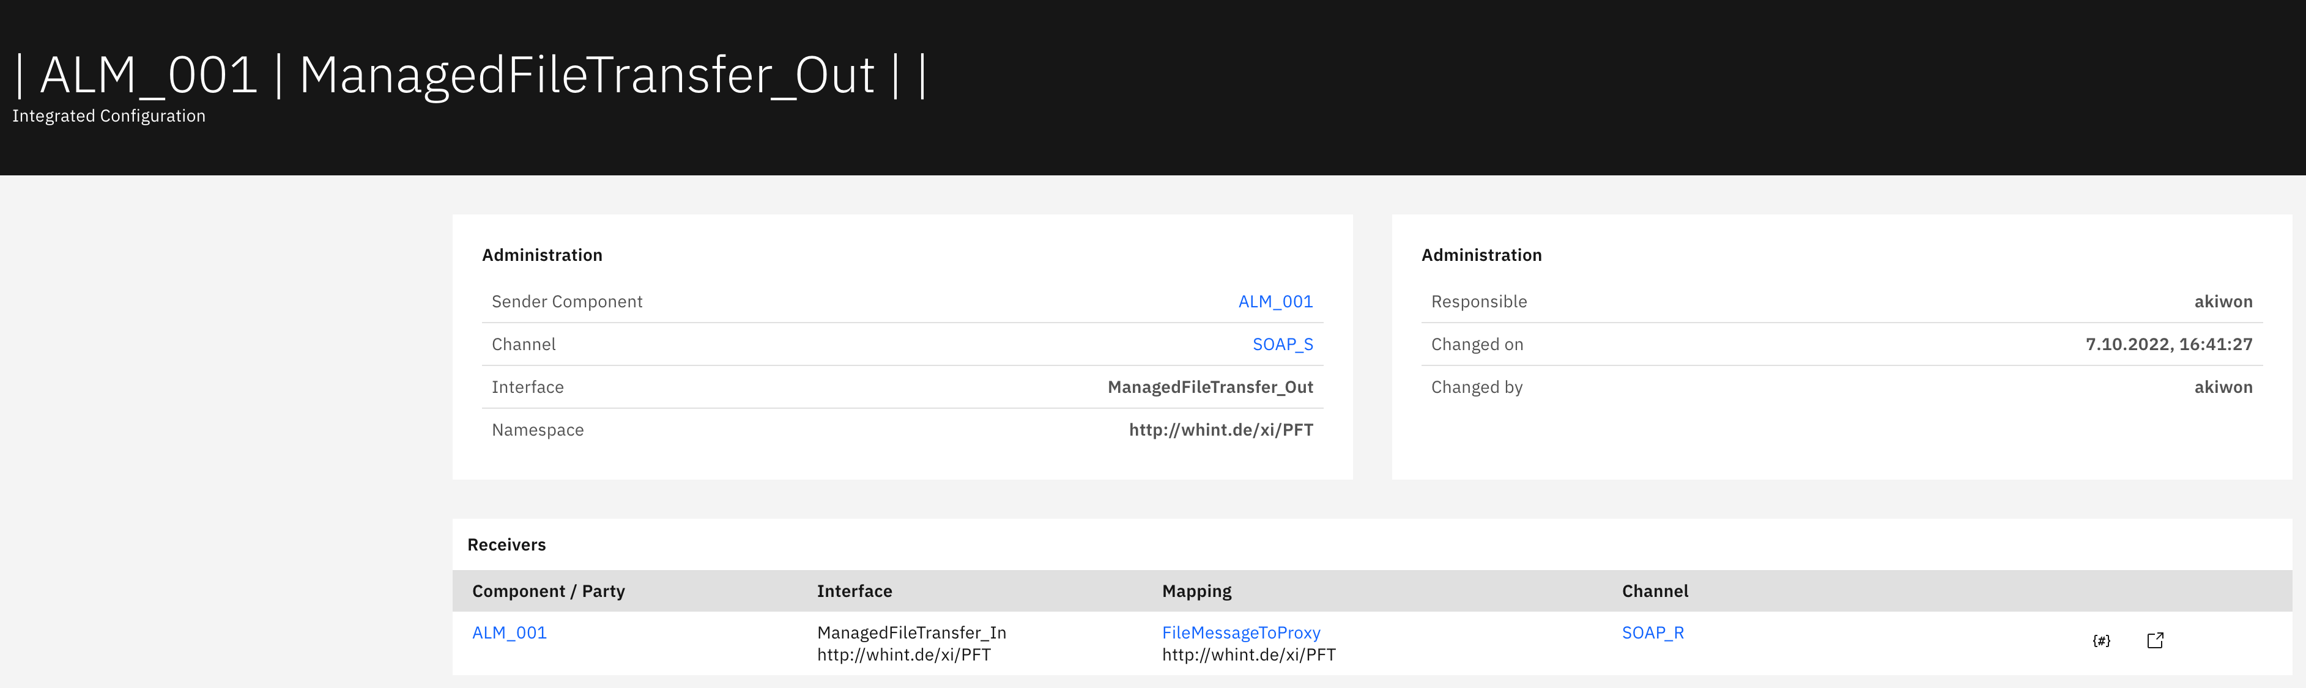Image resolution: width=2306 pixels, height=688 pixels.
Task: Open sender component ALM_001 link
Action: click(1275, 301)
